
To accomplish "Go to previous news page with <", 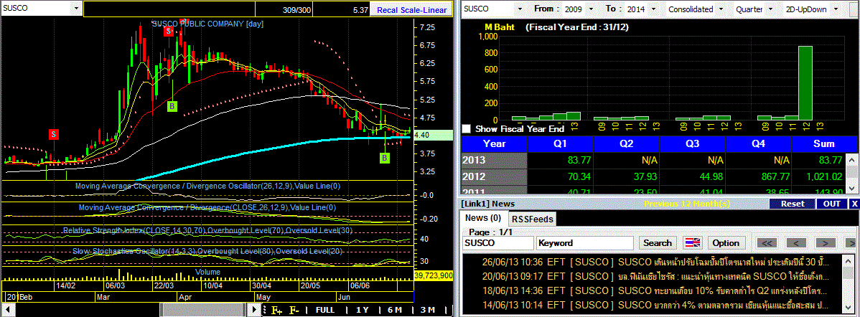I will tap(796, 242).
